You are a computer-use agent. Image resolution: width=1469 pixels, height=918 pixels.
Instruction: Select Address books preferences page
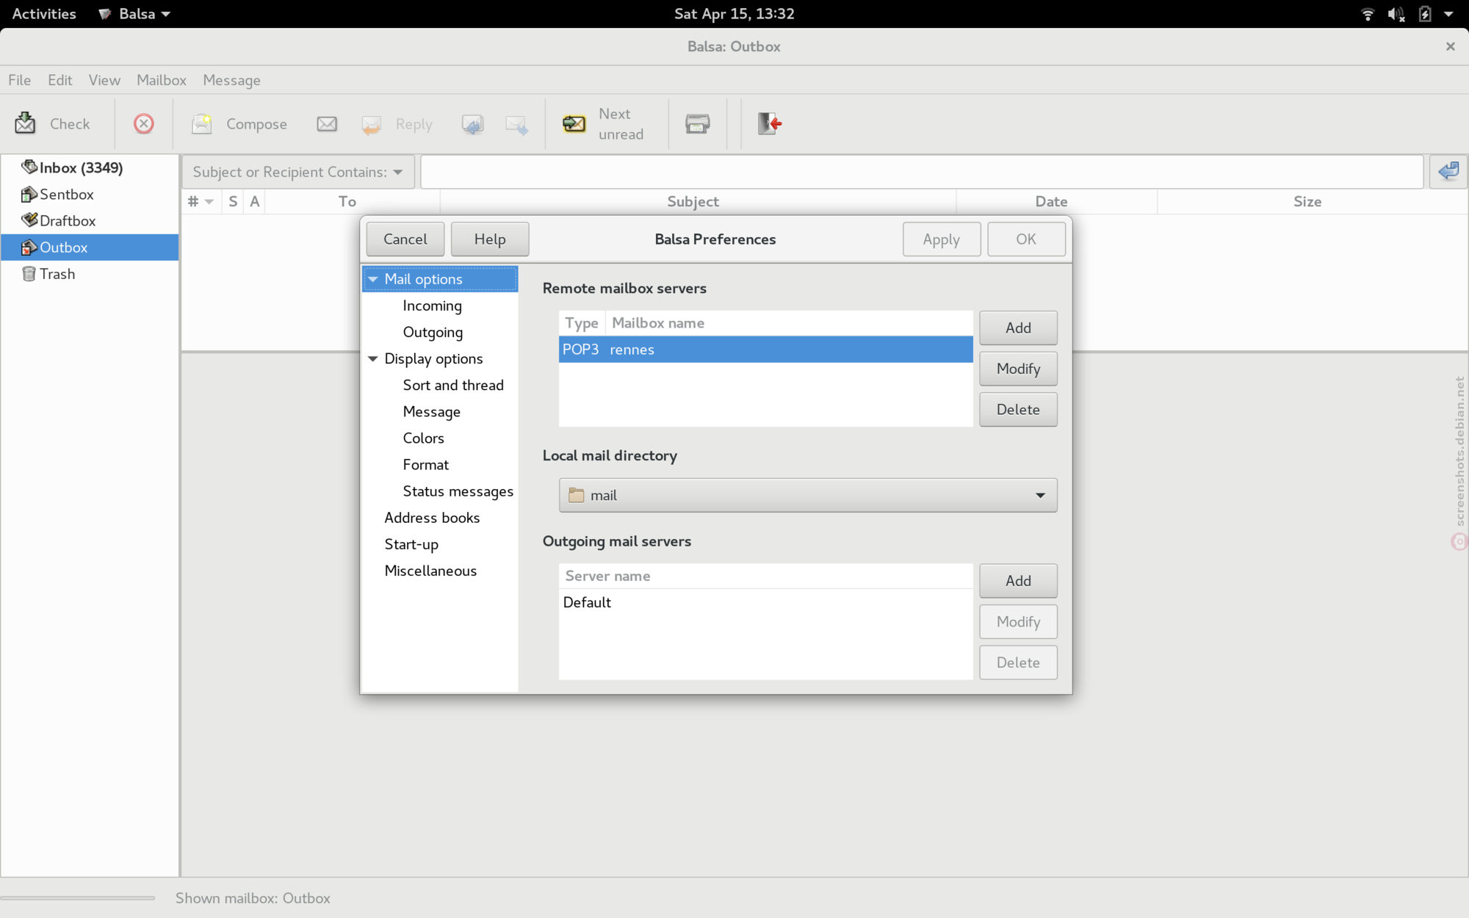point(432,517)
